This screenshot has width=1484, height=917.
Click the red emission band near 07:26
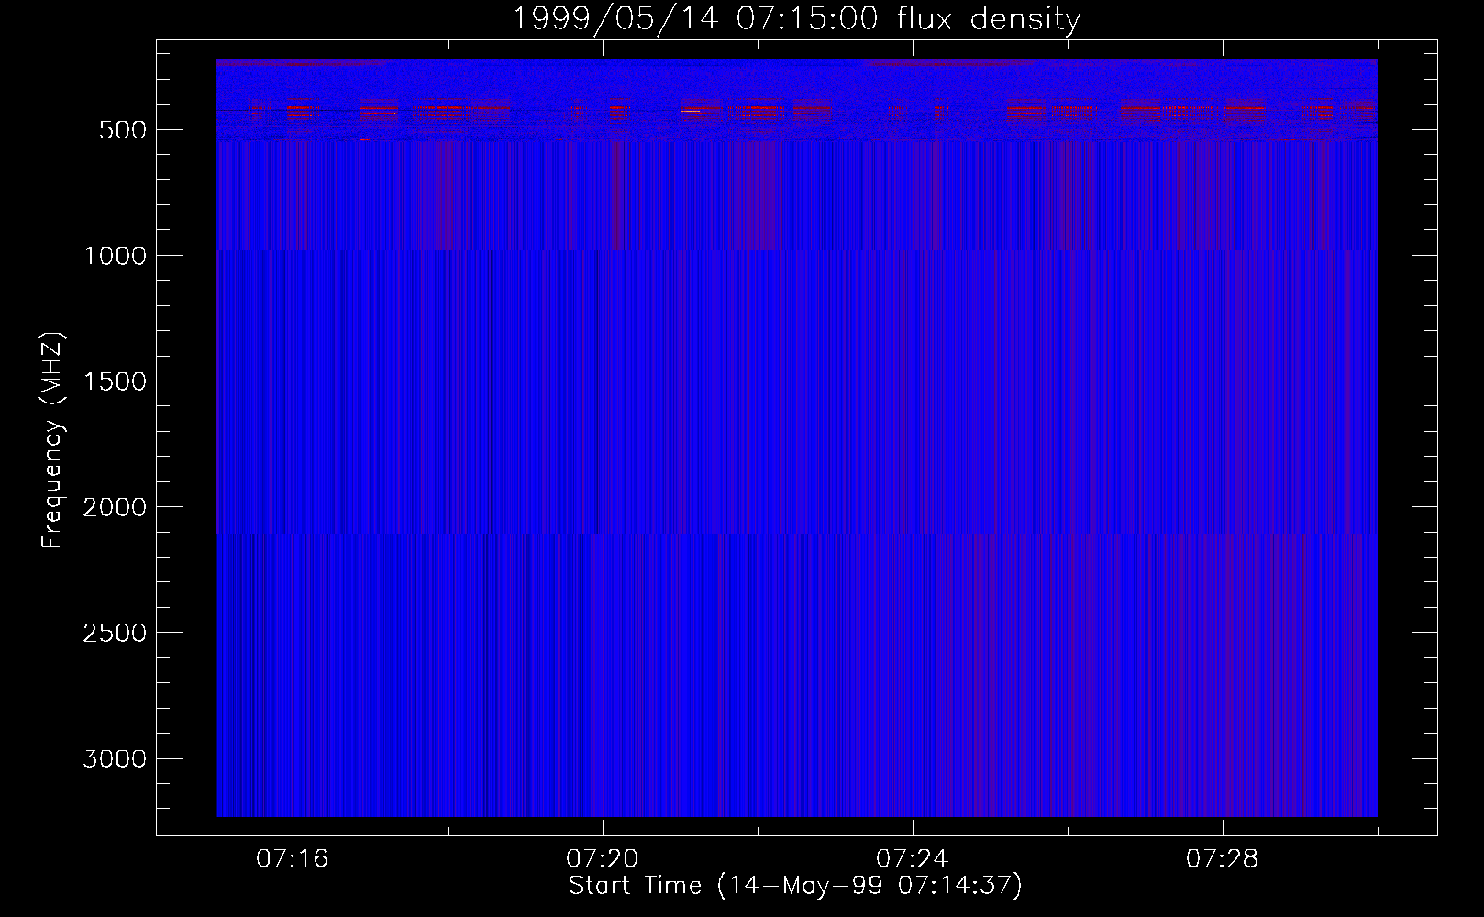point(1073,109)
